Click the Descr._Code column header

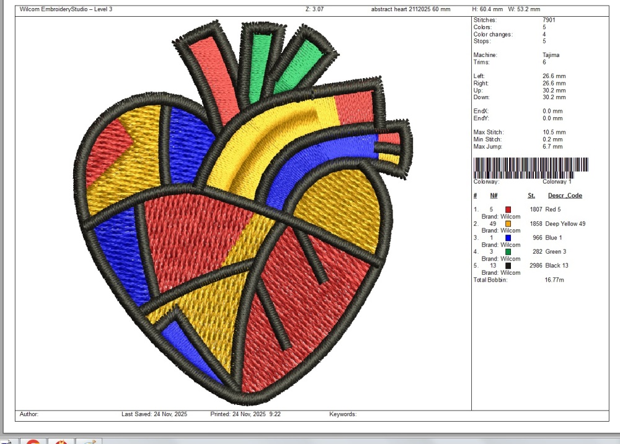[565, 196]
